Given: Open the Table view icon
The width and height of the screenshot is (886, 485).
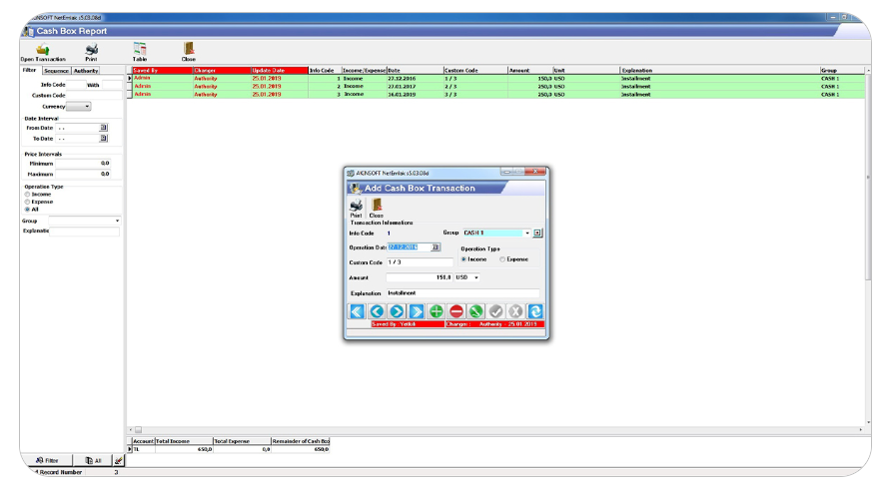Looking at the screenshot, I should click(x=140, y=52).
